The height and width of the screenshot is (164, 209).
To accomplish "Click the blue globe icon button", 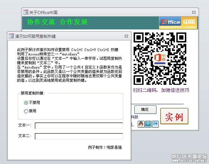I will (155, 124).
